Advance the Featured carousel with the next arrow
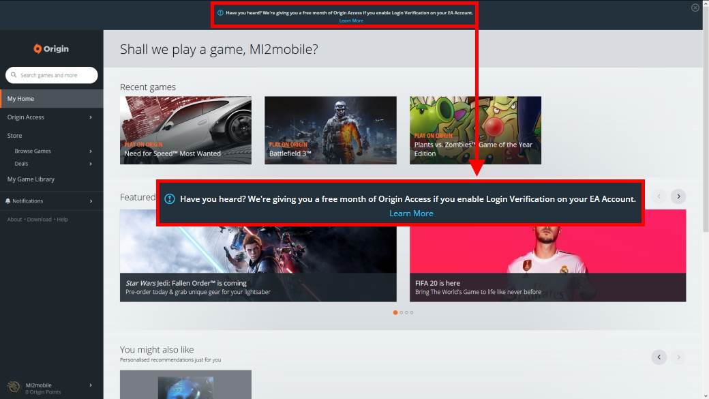Screen dimensions: 709x399 tap(678, 196)
